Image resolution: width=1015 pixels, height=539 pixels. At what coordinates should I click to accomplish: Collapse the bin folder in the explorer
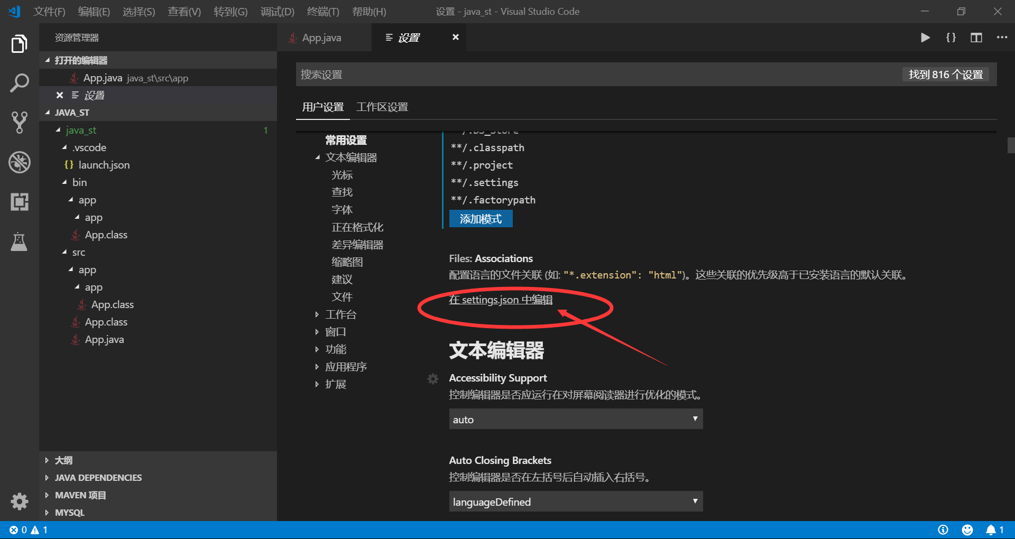point(79,182)
